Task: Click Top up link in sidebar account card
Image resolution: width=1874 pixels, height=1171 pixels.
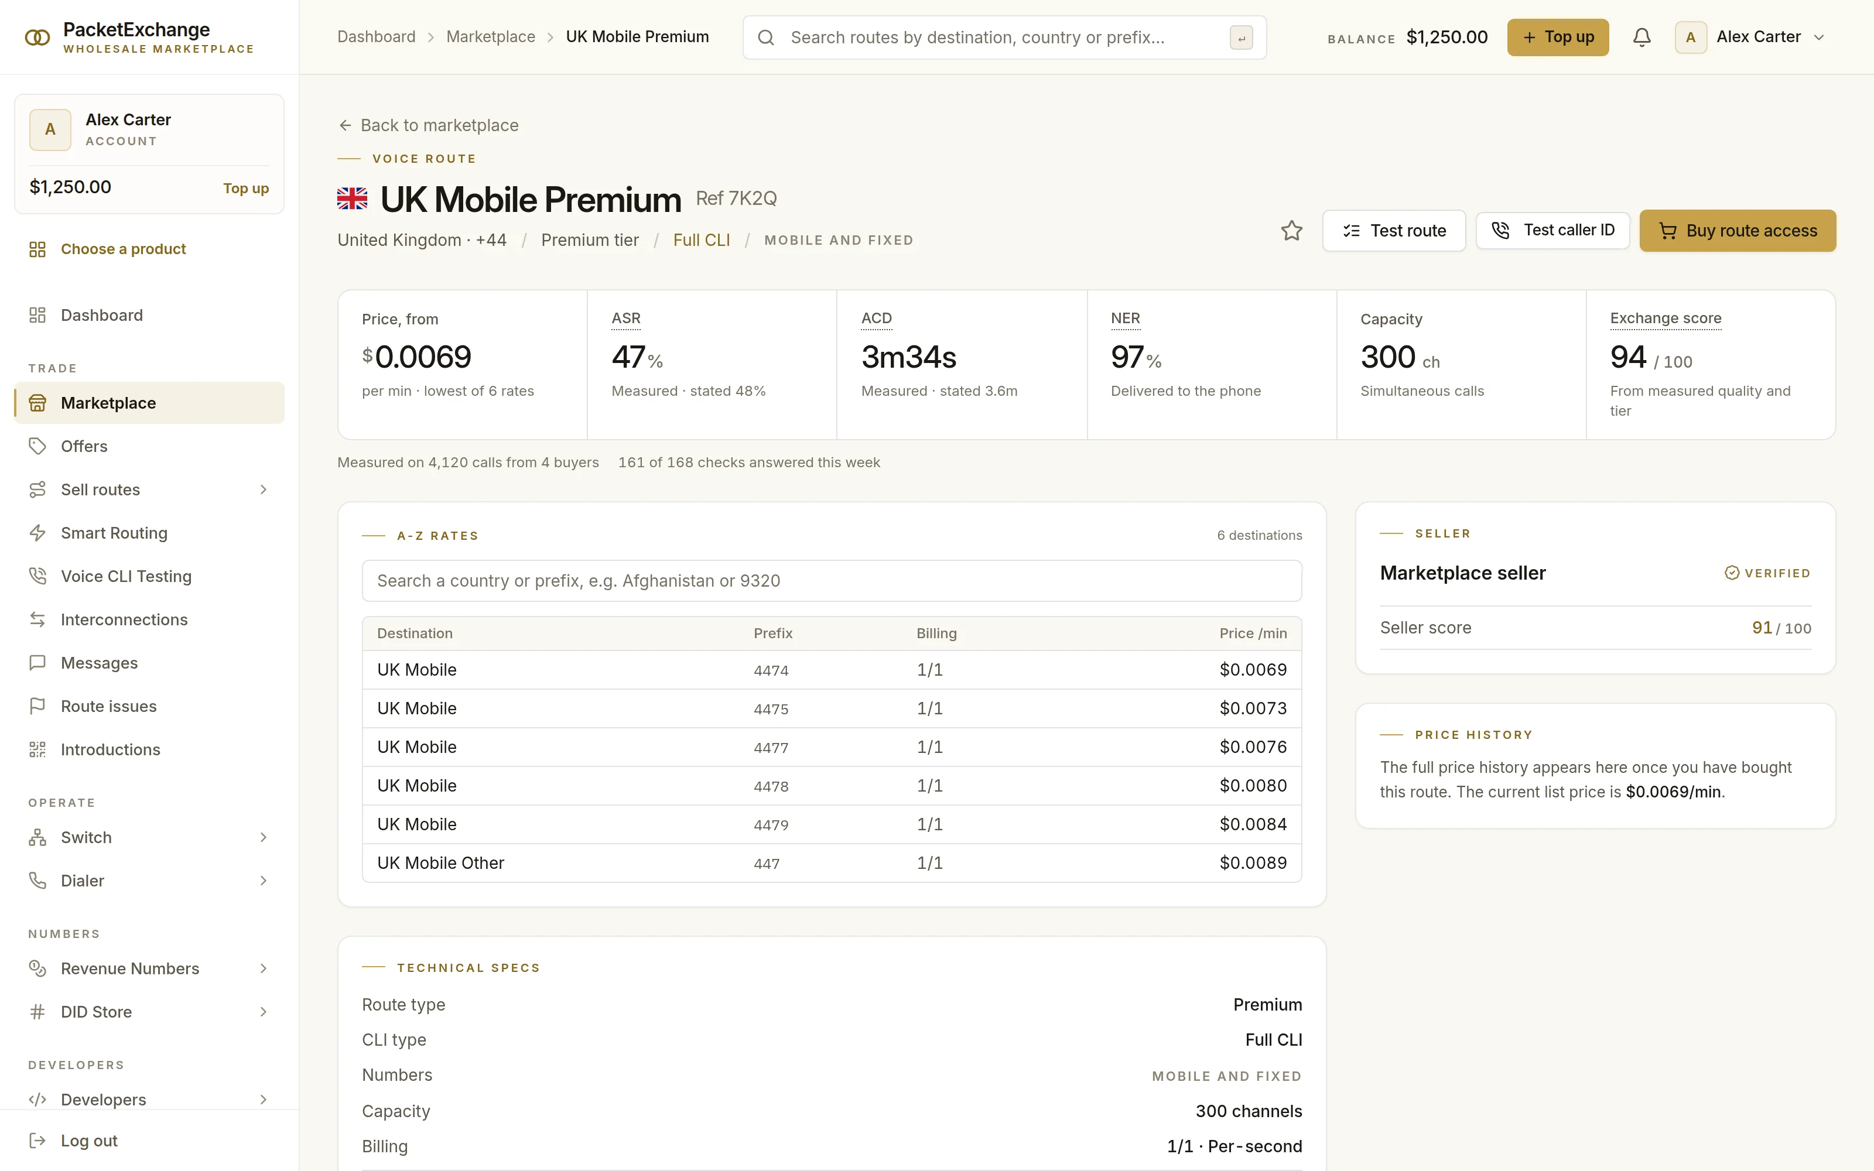Action: 245,188
